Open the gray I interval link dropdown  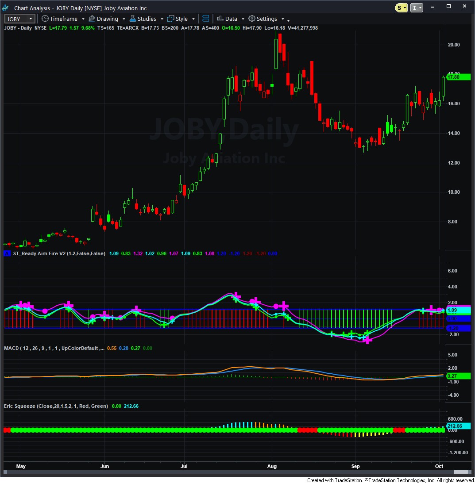click(417, 8)
